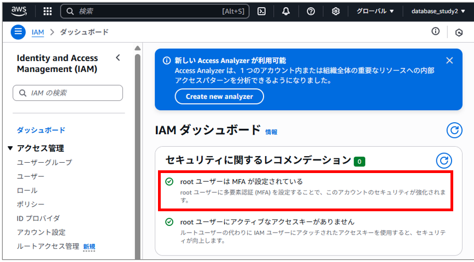Click the IAM ダッシュボード heading
This screenshot has width=474, height=262.
point(208,130)
